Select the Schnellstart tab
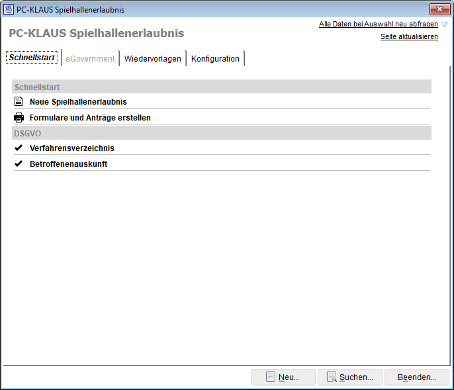The image size is (454, 390). coord(32,58)
